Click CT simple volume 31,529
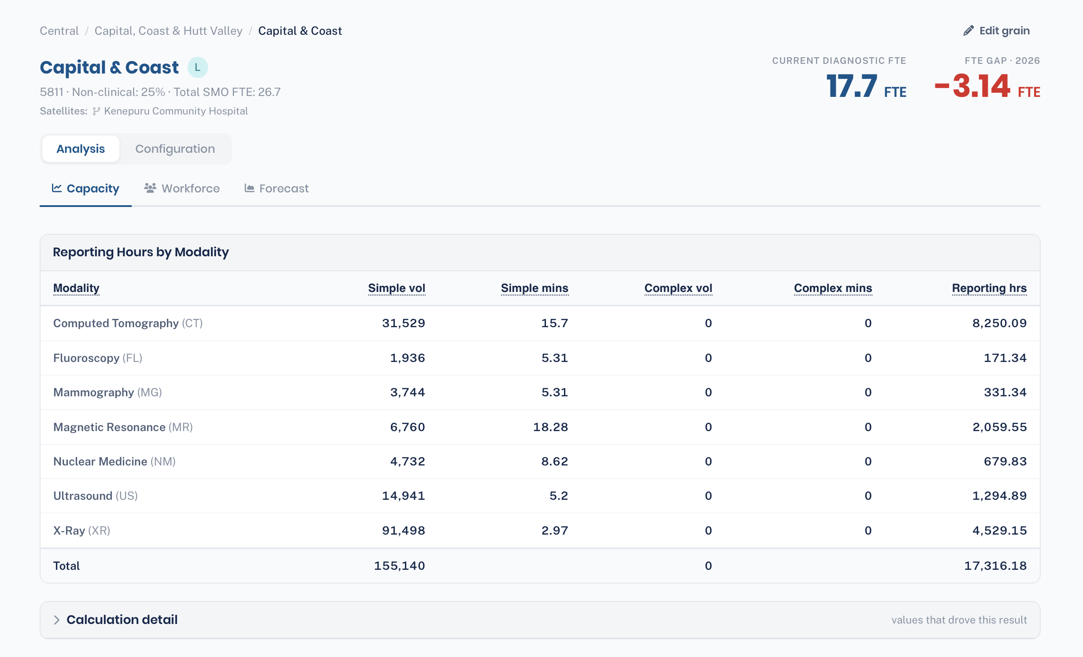The image size is (1083, 657). point(404,323)
